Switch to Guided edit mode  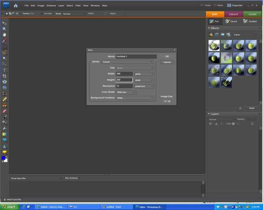pyautogui.click(x=250, y=21)
